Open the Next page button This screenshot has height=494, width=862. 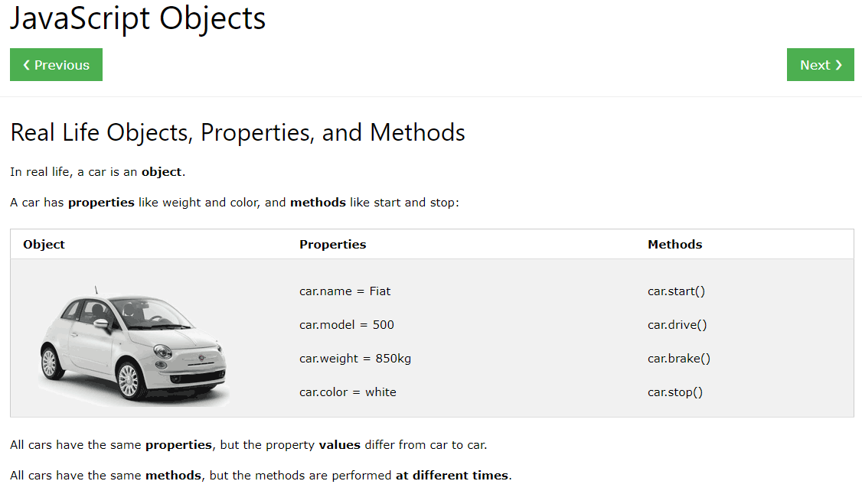pos(820,65)
